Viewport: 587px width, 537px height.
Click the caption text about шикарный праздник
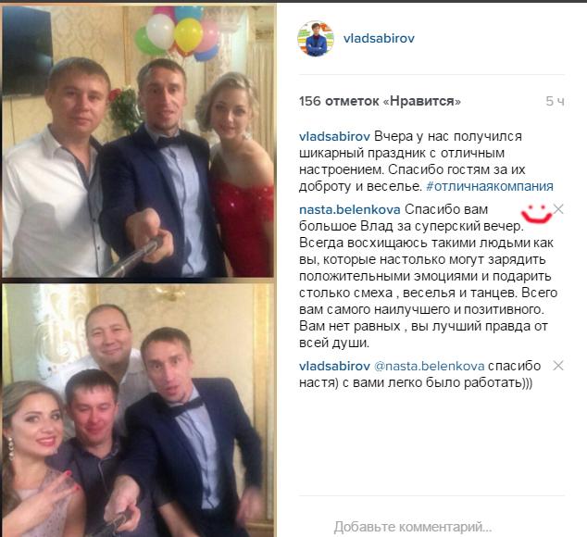coord(426,161)
